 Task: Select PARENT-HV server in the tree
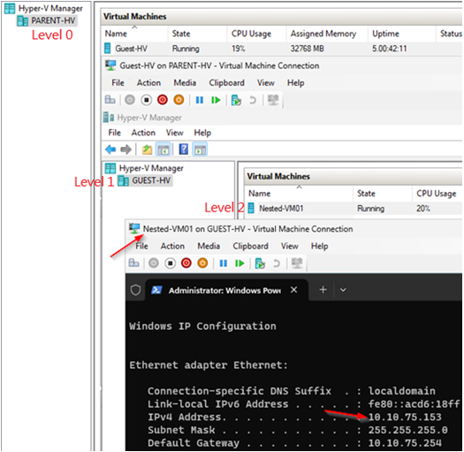coord(47,20)
